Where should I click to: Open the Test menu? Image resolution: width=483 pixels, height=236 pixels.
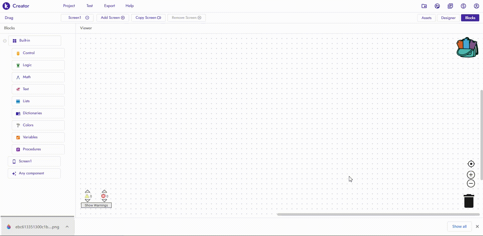pos(90,6)
